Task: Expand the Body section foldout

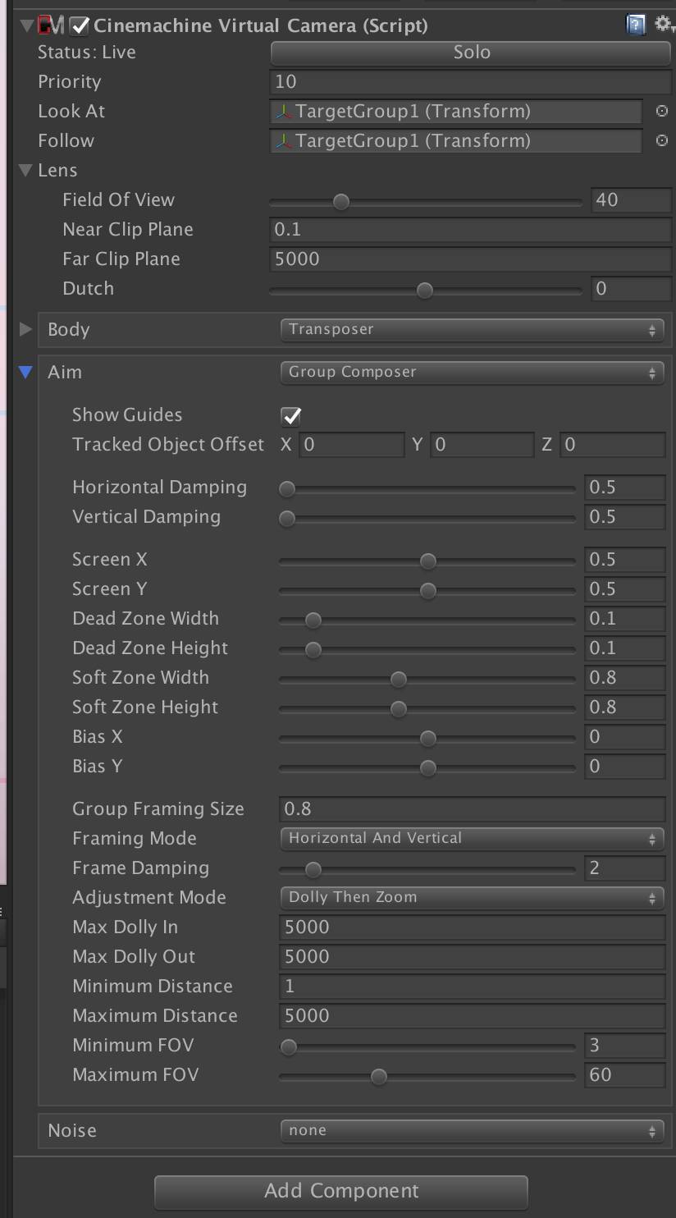Action: pyautogui.click(x=25, y=329)
